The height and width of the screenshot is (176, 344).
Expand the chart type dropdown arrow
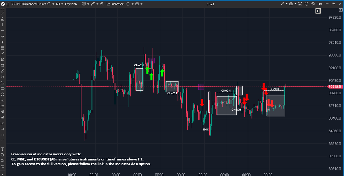[88, 4]
